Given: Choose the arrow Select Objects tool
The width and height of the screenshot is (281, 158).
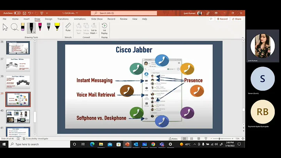Looking at the screenshot, I should [5, 27].
